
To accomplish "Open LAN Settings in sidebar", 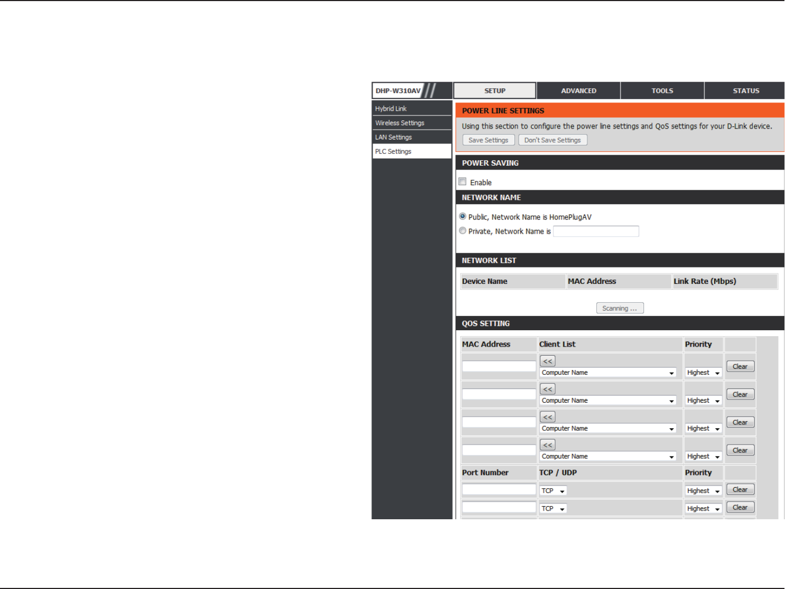I will (x=412, y=137).
